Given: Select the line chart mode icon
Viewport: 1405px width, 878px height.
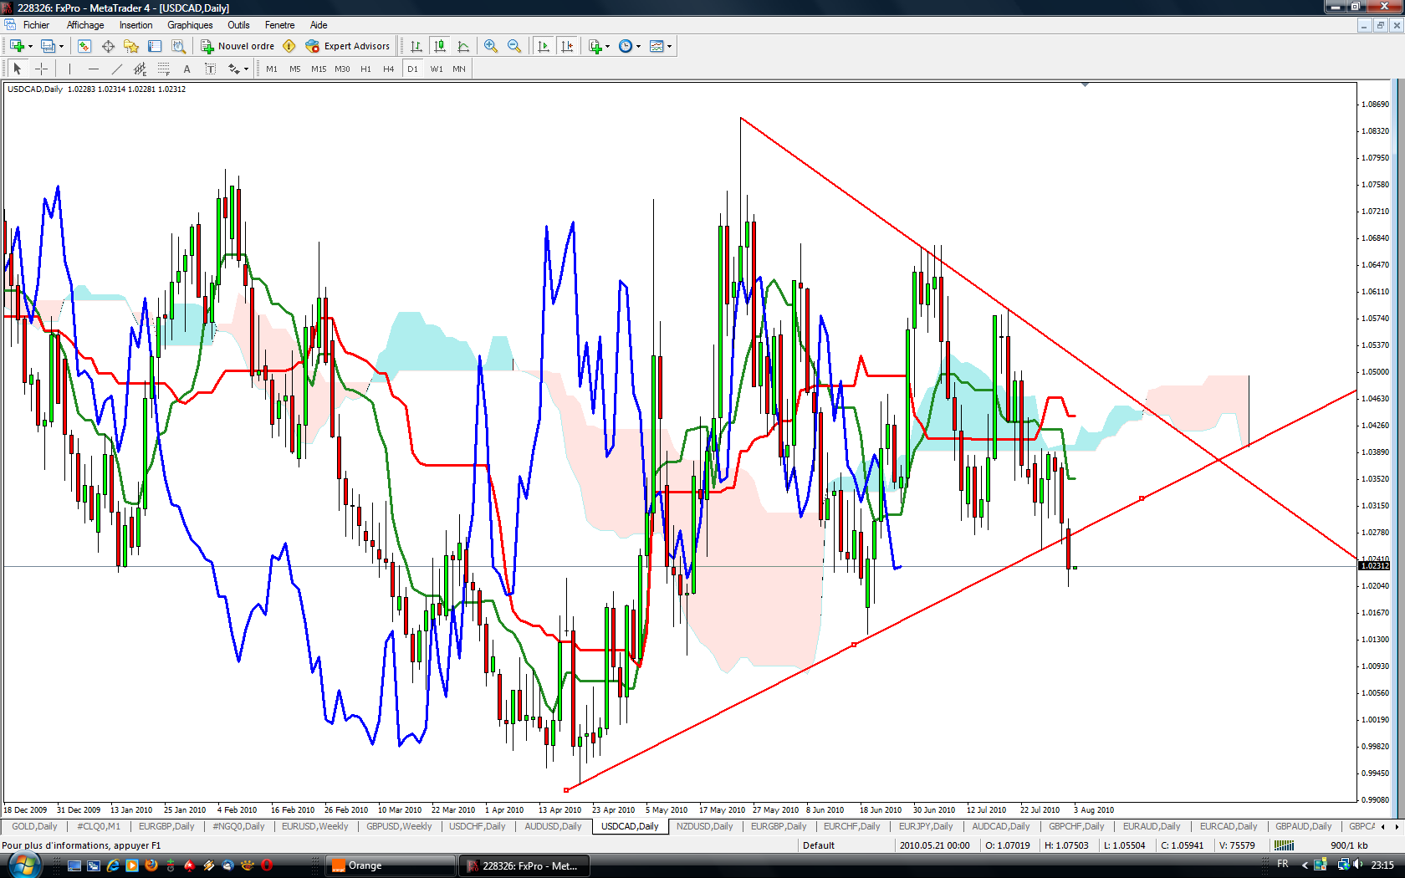Looking at the screenshot, I should coord(463,46).
